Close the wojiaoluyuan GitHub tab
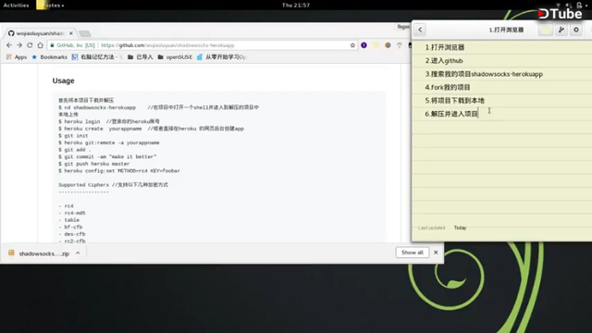Viewport: 592px width, 333px height. click(71, 33)
